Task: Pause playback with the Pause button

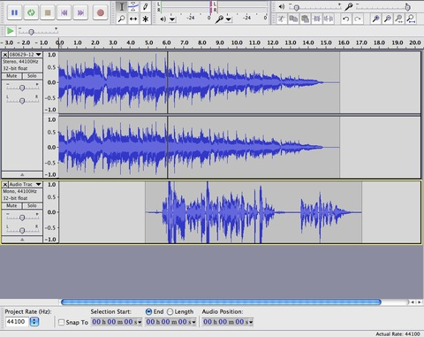Action: pyautogui.click(x=14, y=12)
